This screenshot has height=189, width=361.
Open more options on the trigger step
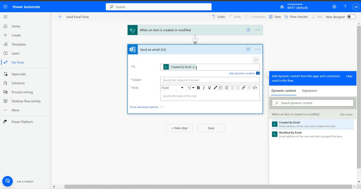[x=258, y=30]
